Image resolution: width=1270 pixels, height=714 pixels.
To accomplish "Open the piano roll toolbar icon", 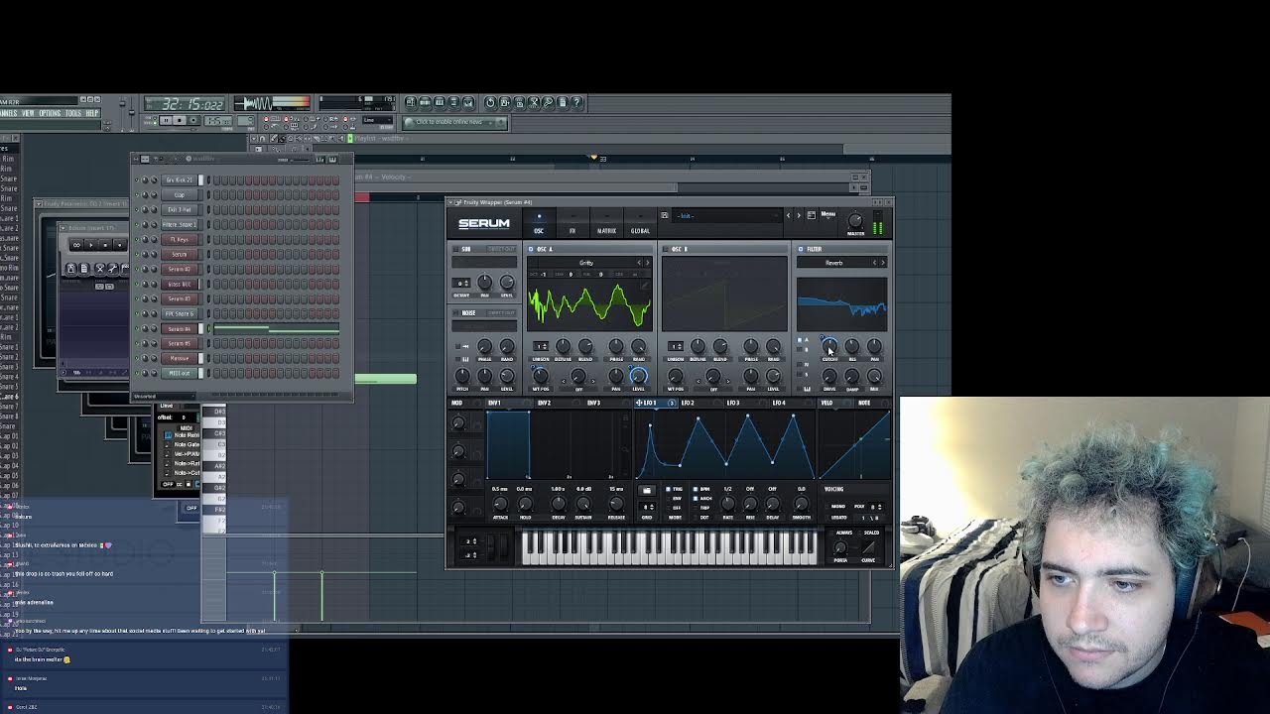I will [439, 102].
